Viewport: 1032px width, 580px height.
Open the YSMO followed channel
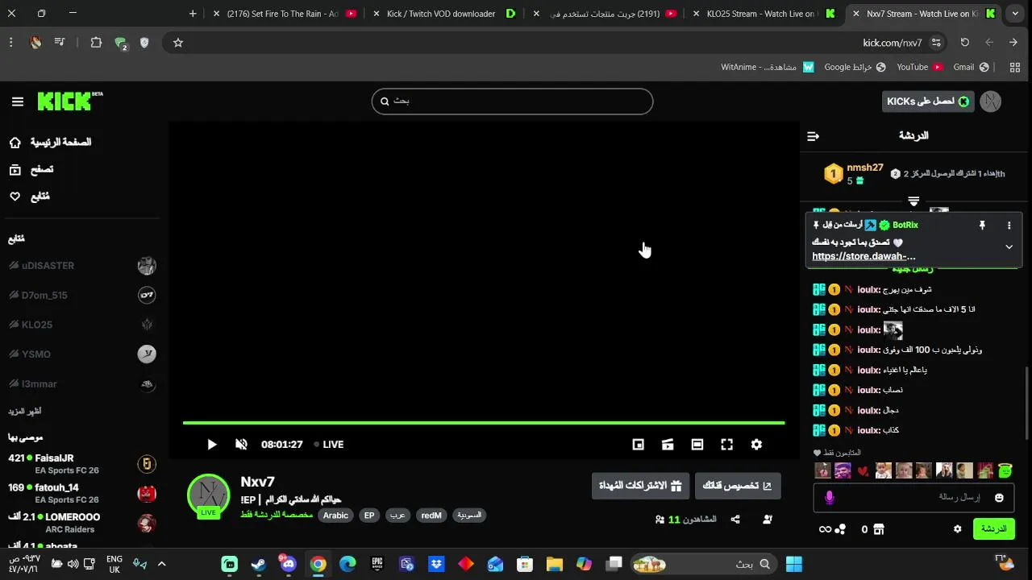(81, 354)
